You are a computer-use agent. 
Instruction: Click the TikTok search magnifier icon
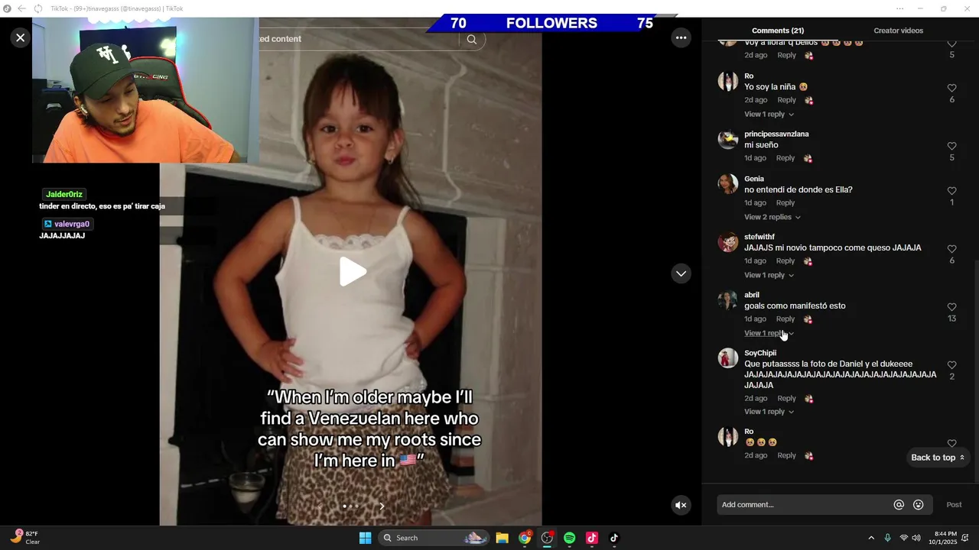472,39
